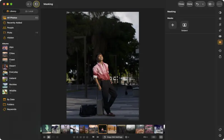Switch to the Library tab
This screenshot has width=224, height=140.
pos(11,11)
